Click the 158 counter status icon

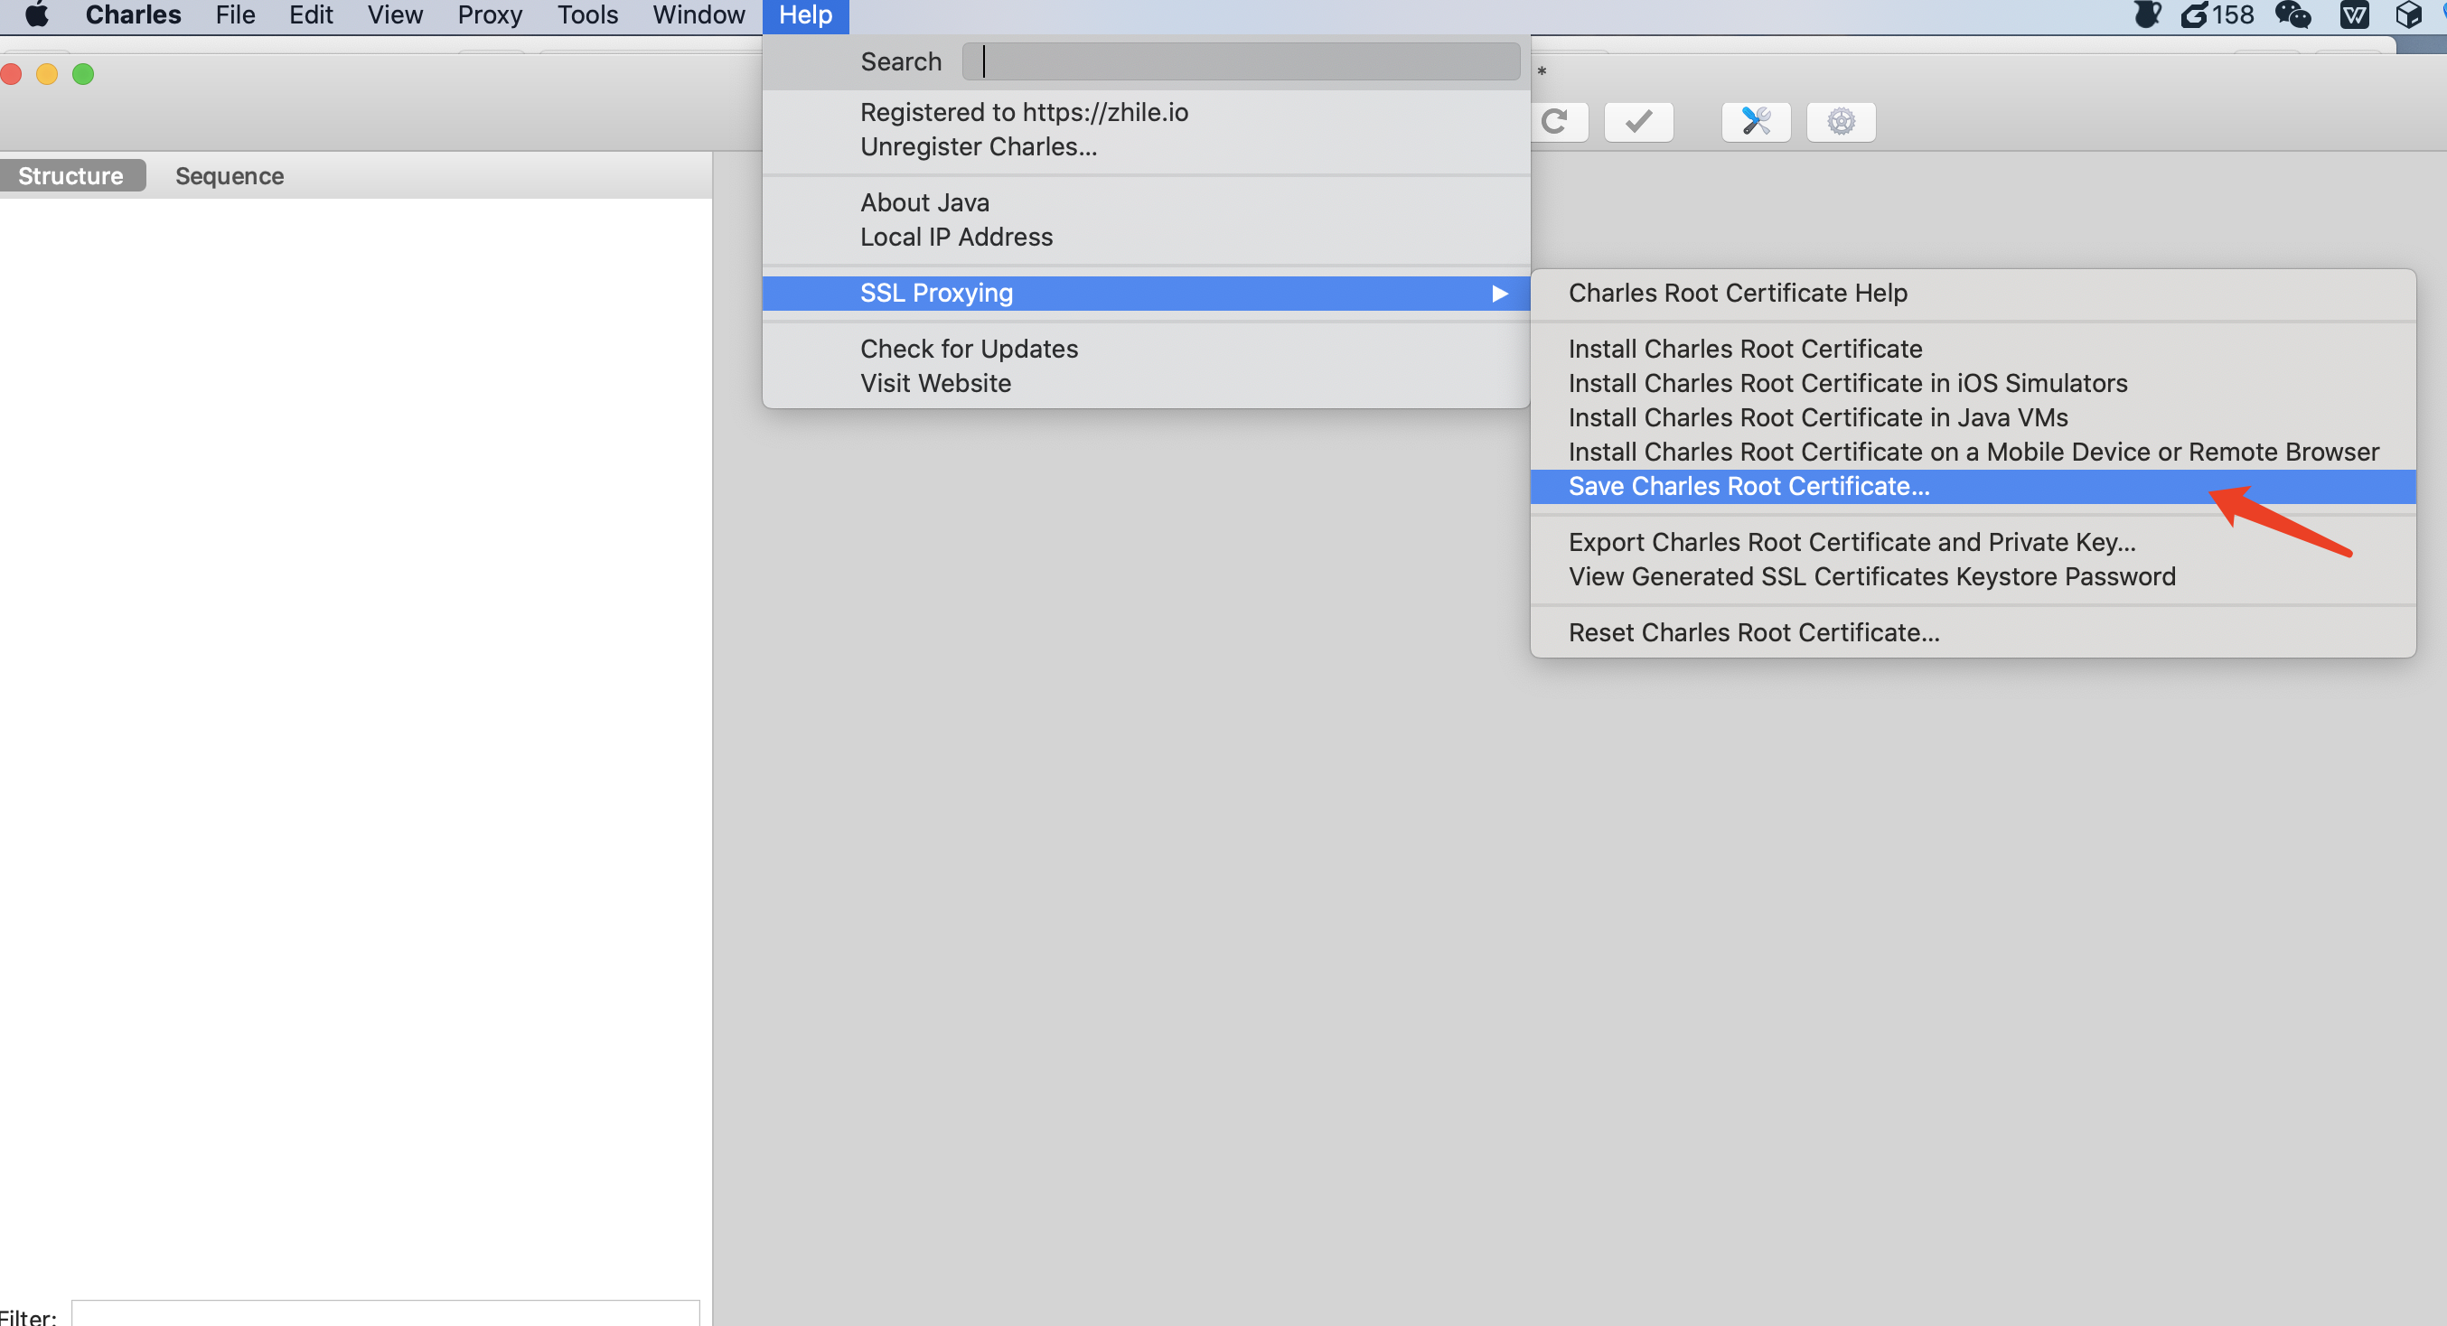[2217, 15]
